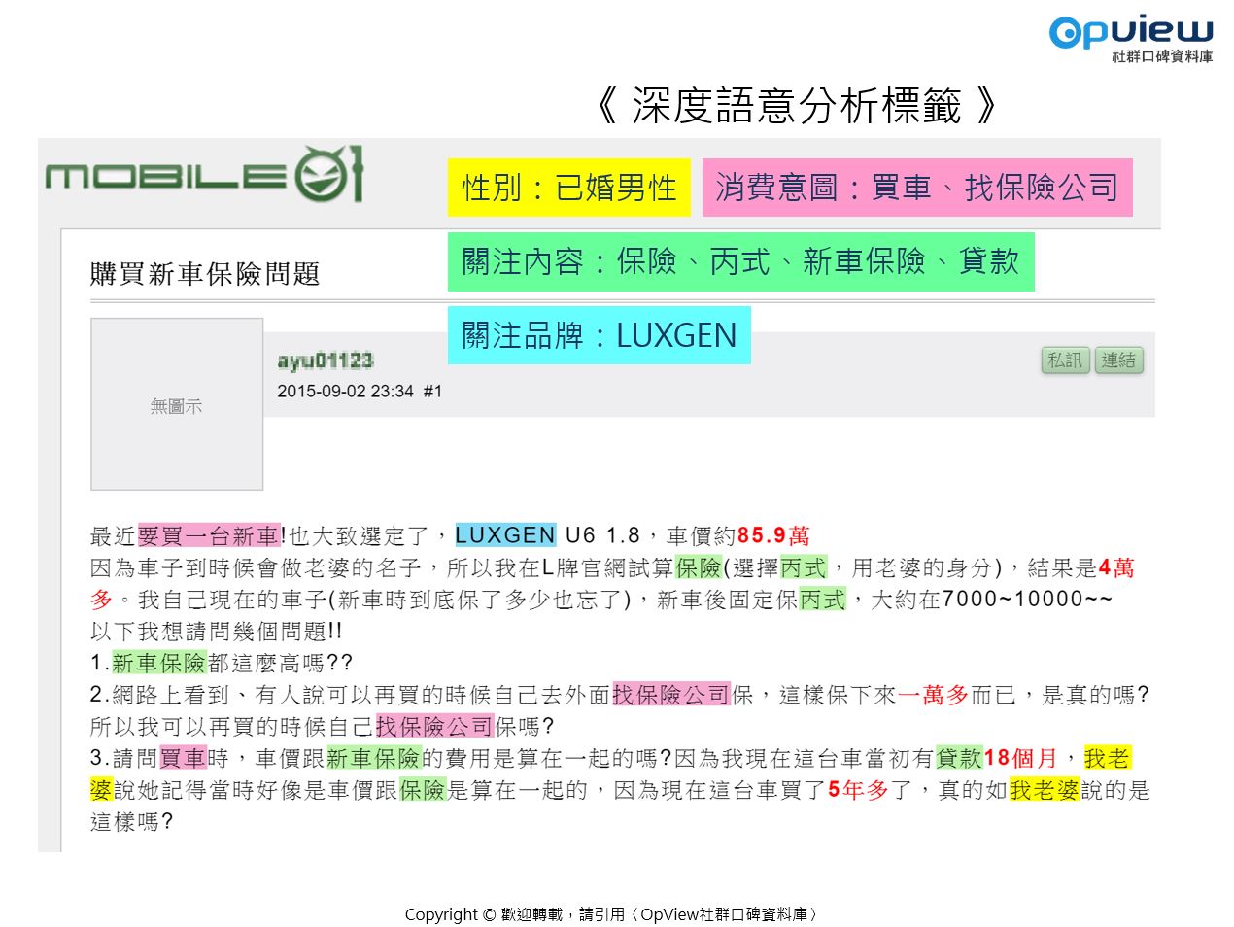Click the Mobile01 logo

(204, 175)
